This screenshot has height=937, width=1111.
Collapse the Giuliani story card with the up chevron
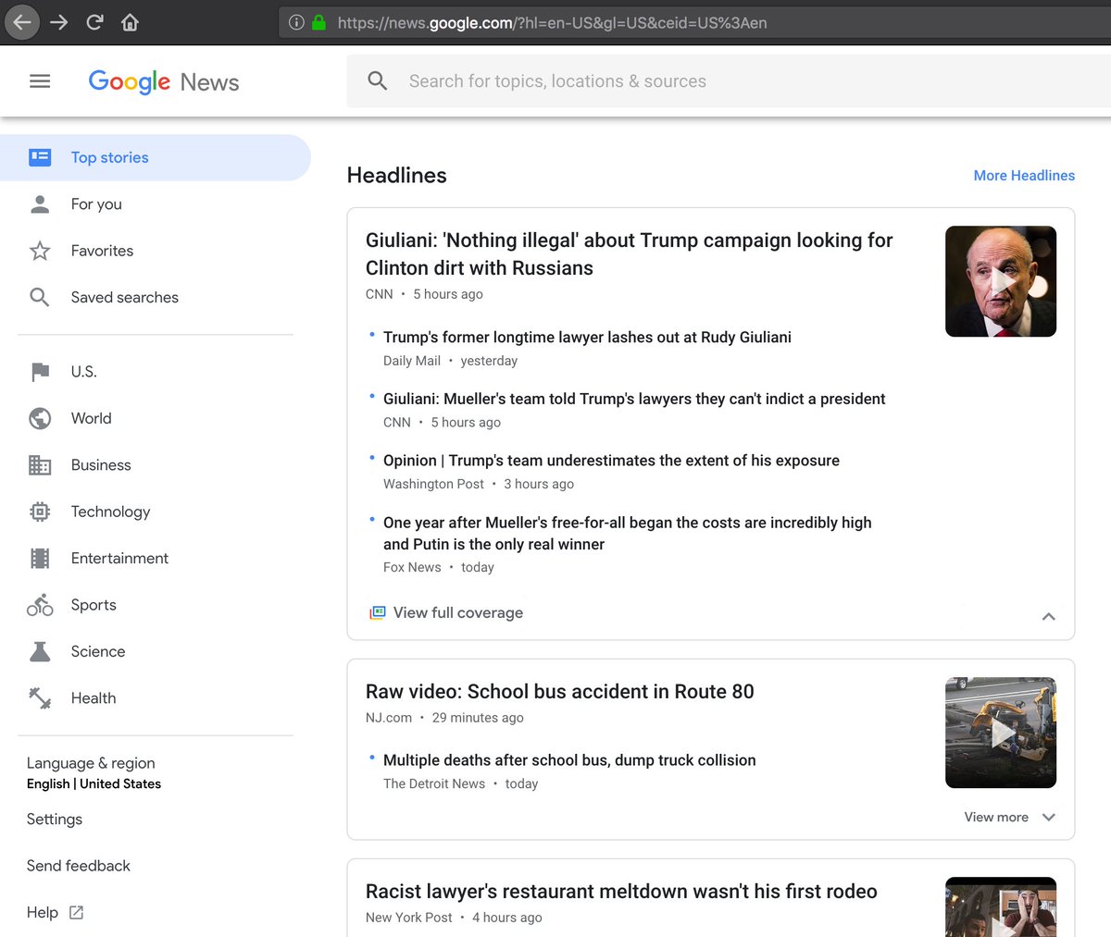click(1048, 616)
